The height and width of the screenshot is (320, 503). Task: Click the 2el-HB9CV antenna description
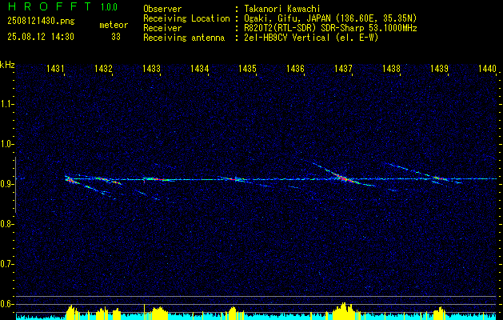point(311,38)
